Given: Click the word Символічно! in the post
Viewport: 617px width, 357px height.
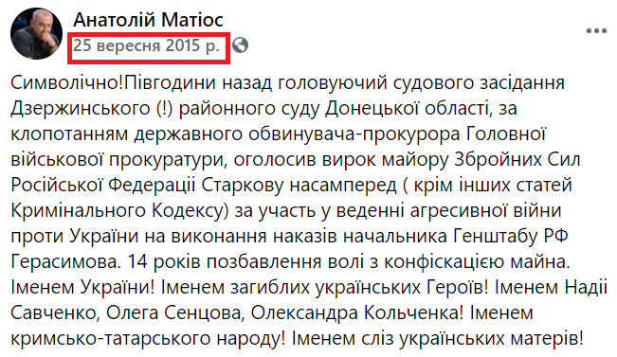Looking at the screenshot, I should [x=67, y=83].
